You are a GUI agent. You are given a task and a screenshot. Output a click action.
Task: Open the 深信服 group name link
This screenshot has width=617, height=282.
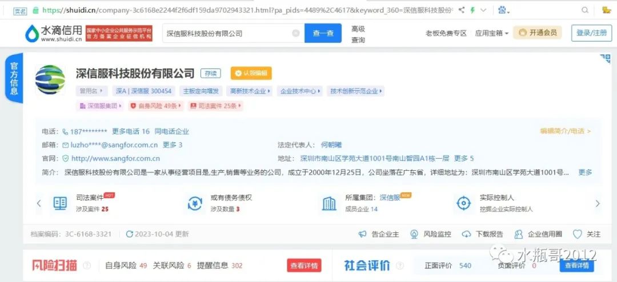(x=390, y=198)
